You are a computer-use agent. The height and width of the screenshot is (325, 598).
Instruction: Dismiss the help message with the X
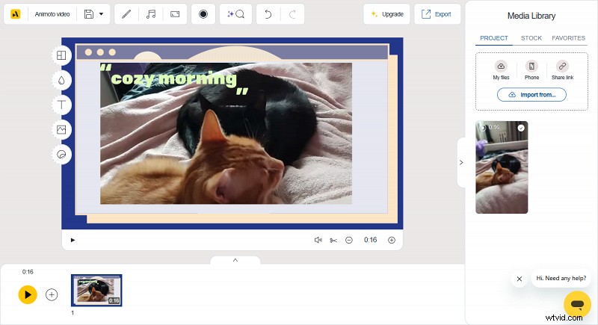[519, 279]
